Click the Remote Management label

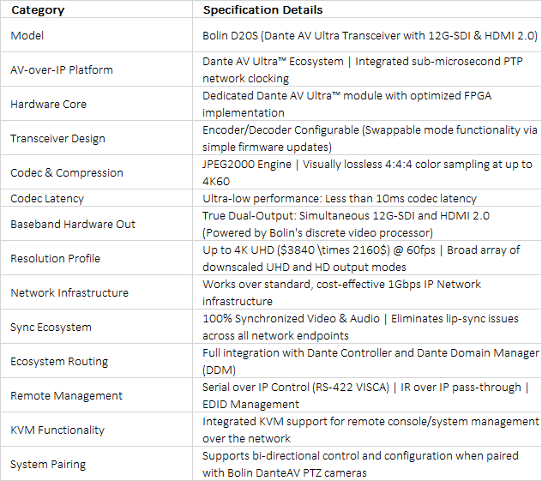tap(66, 395)
